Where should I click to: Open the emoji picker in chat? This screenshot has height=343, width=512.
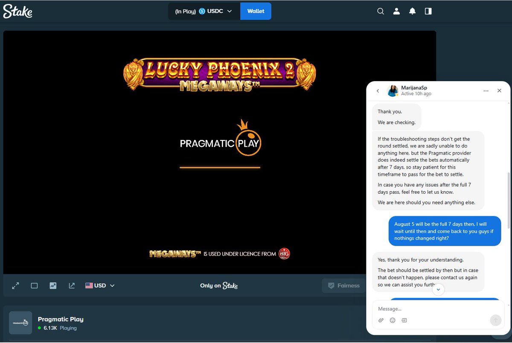[x=393, y=320]
